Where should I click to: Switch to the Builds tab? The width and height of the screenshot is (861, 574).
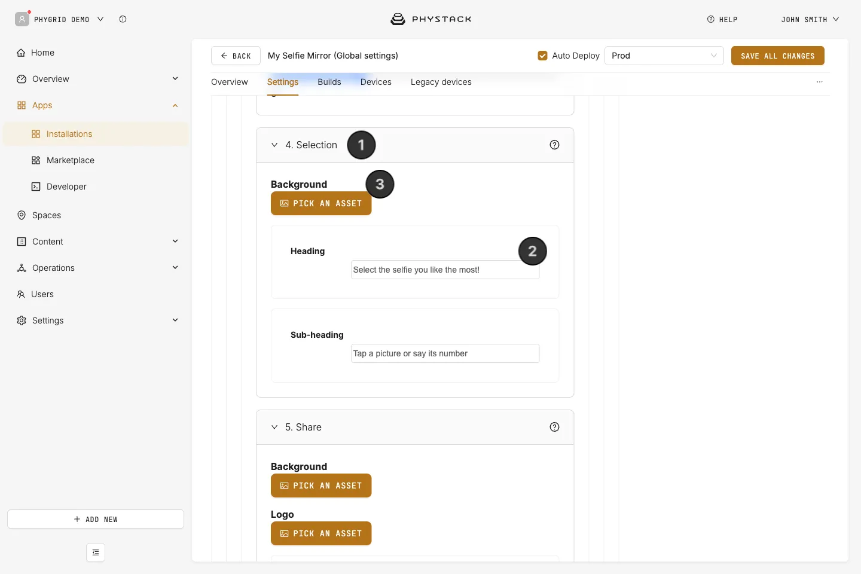[x=329, y=82]
